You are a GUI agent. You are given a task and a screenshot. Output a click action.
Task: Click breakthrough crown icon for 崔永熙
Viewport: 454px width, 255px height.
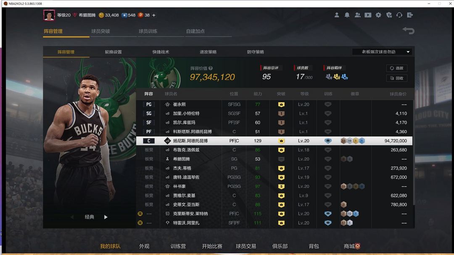281,104
